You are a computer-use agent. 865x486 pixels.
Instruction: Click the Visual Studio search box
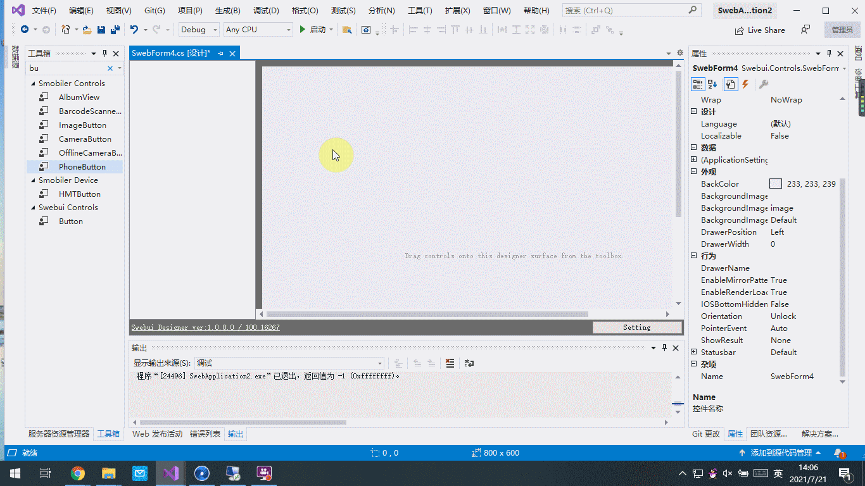coord(631,11)
